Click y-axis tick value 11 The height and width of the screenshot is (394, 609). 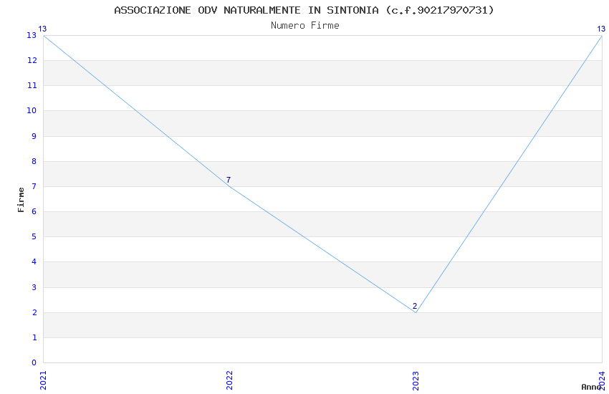click(32, 85)
